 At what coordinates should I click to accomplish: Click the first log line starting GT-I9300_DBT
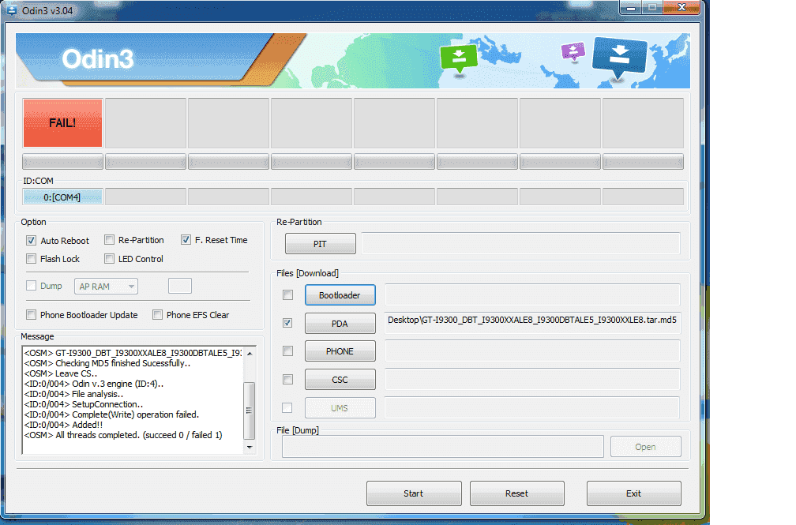click(133, 353)
